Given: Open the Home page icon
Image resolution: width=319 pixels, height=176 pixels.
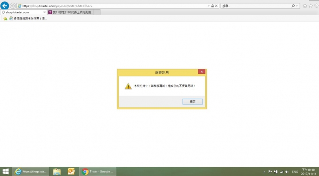Looking at the screenshot, I should [x=305, y=6].
